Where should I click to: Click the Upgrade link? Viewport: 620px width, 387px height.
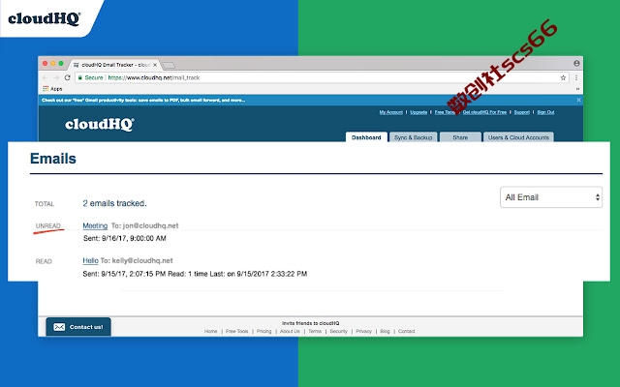tap(418, 112)
